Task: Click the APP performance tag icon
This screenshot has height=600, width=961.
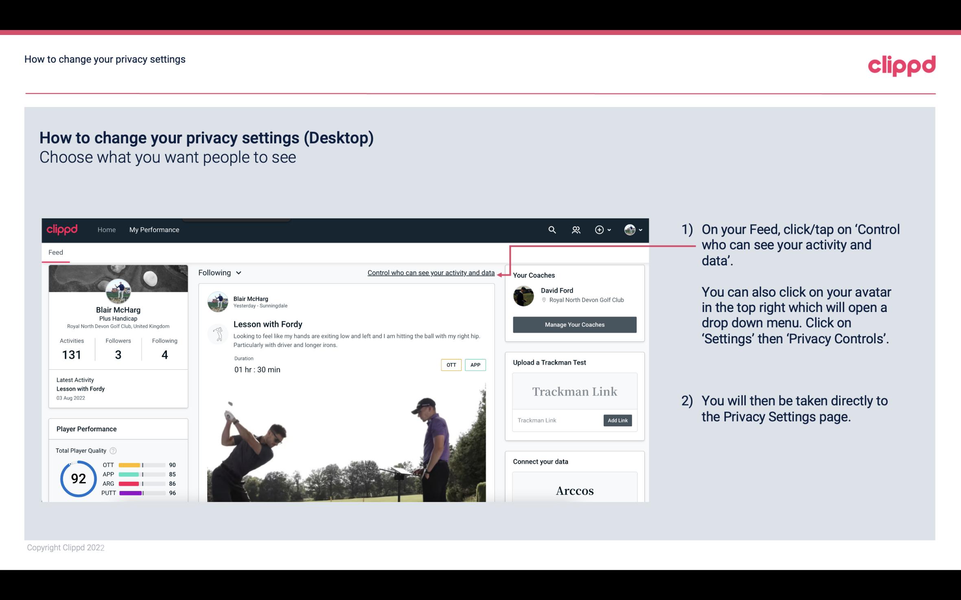Action: 476,364
